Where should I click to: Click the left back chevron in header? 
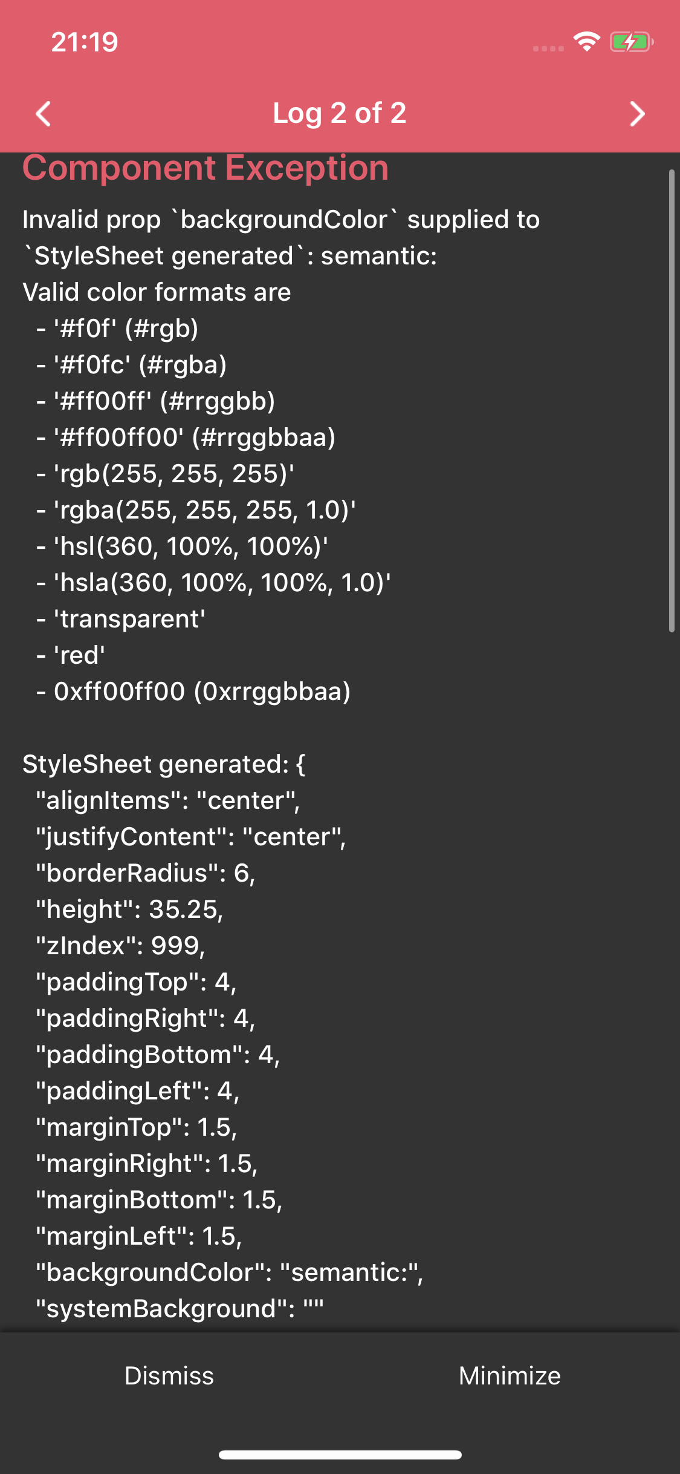coord(42,113)
